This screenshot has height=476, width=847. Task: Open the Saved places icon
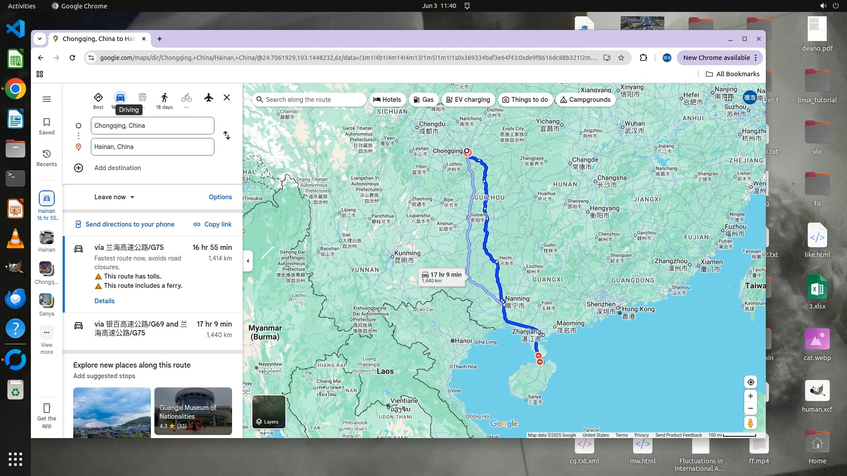pos(47,126)
